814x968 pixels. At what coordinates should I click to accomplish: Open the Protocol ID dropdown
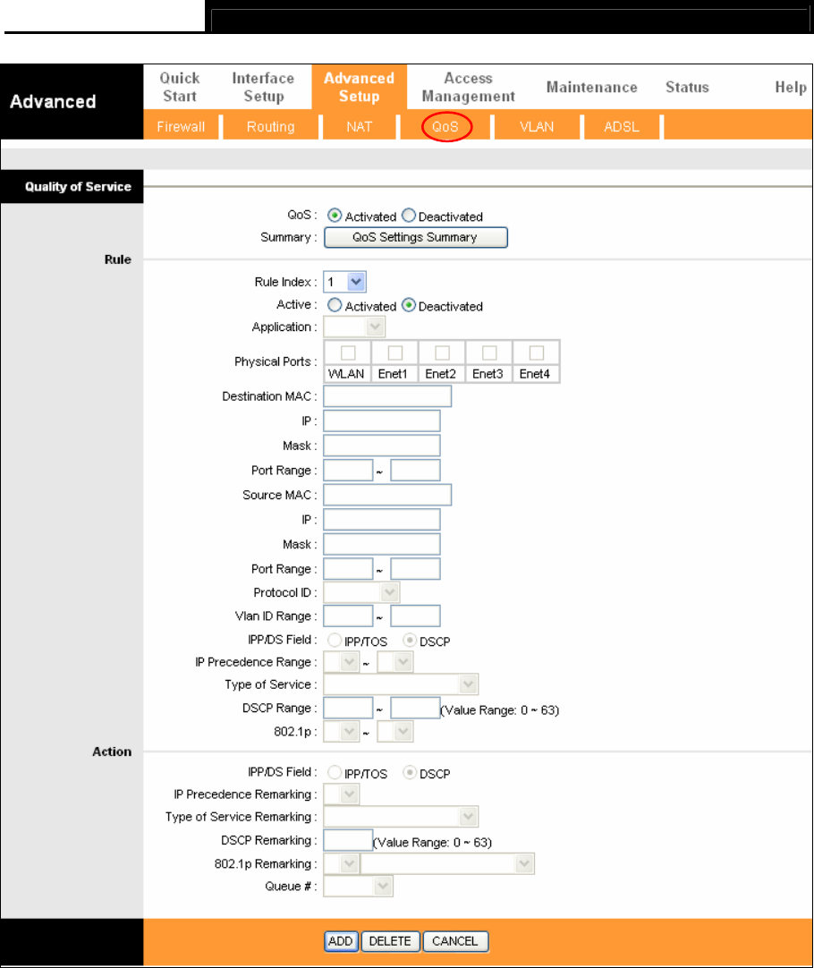[362, 592]
